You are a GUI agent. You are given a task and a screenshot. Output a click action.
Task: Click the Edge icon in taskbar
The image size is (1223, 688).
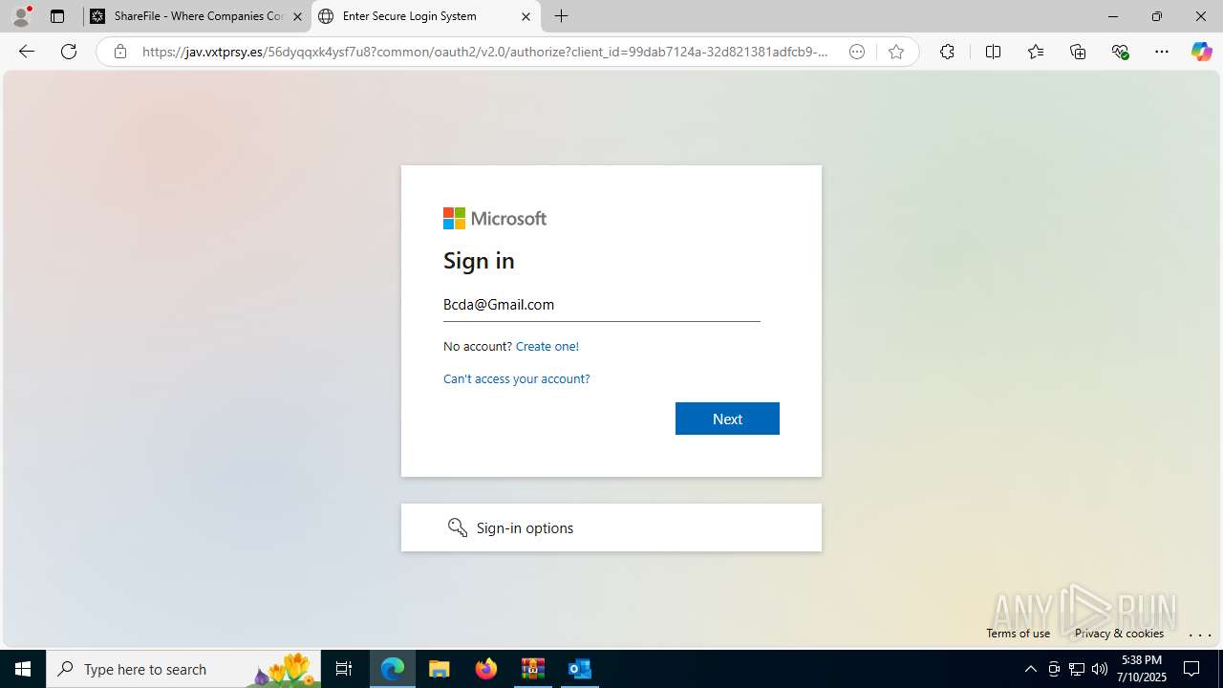(393, 669)
